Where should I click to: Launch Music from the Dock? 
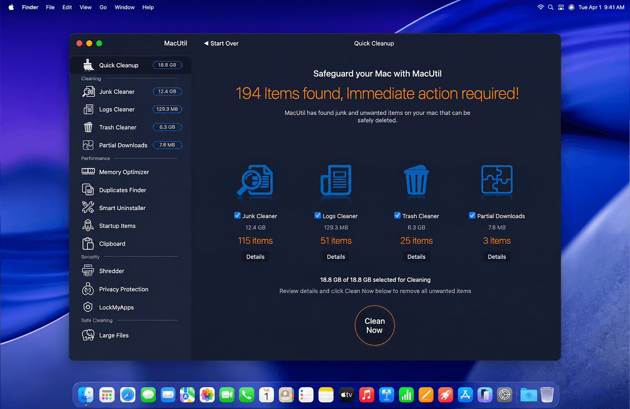366,395
